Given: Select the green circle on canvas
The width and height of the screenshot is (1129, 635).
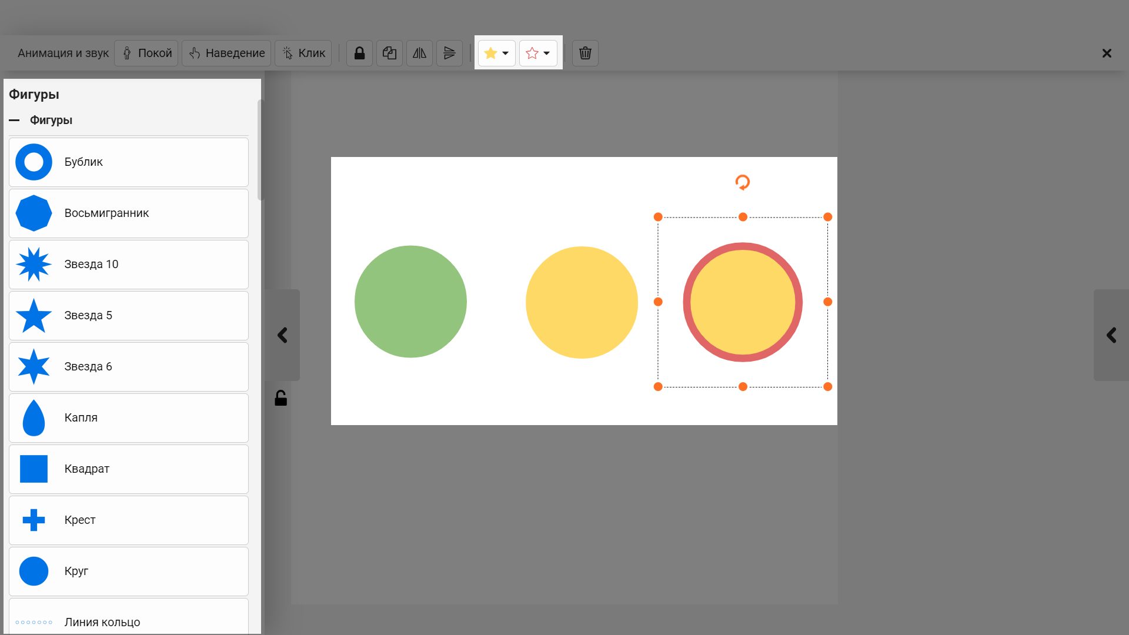Looking at the screenshot, I should pos(410,302).
